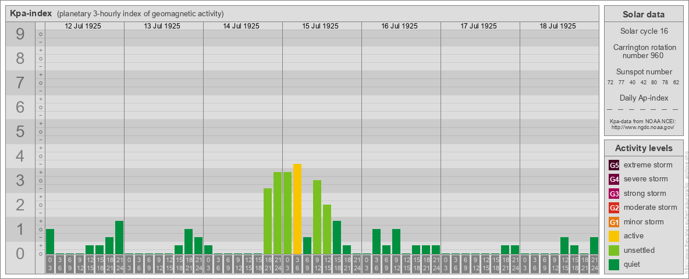Click the Solar data panel heading

644,15
